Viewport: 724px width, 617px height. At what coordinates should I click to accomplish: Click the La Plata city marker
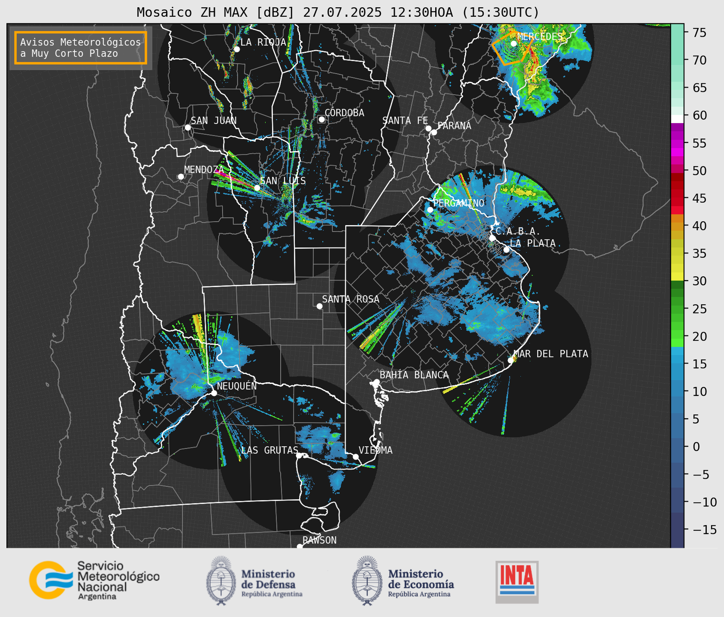click(x=506, y=250)
